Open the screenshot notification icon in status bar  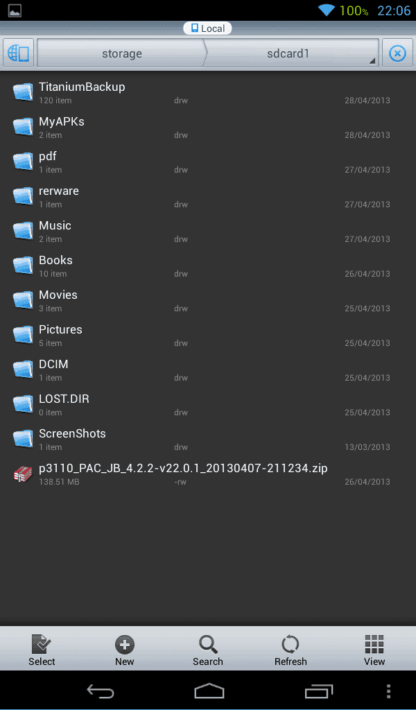[x=15, y=10]
